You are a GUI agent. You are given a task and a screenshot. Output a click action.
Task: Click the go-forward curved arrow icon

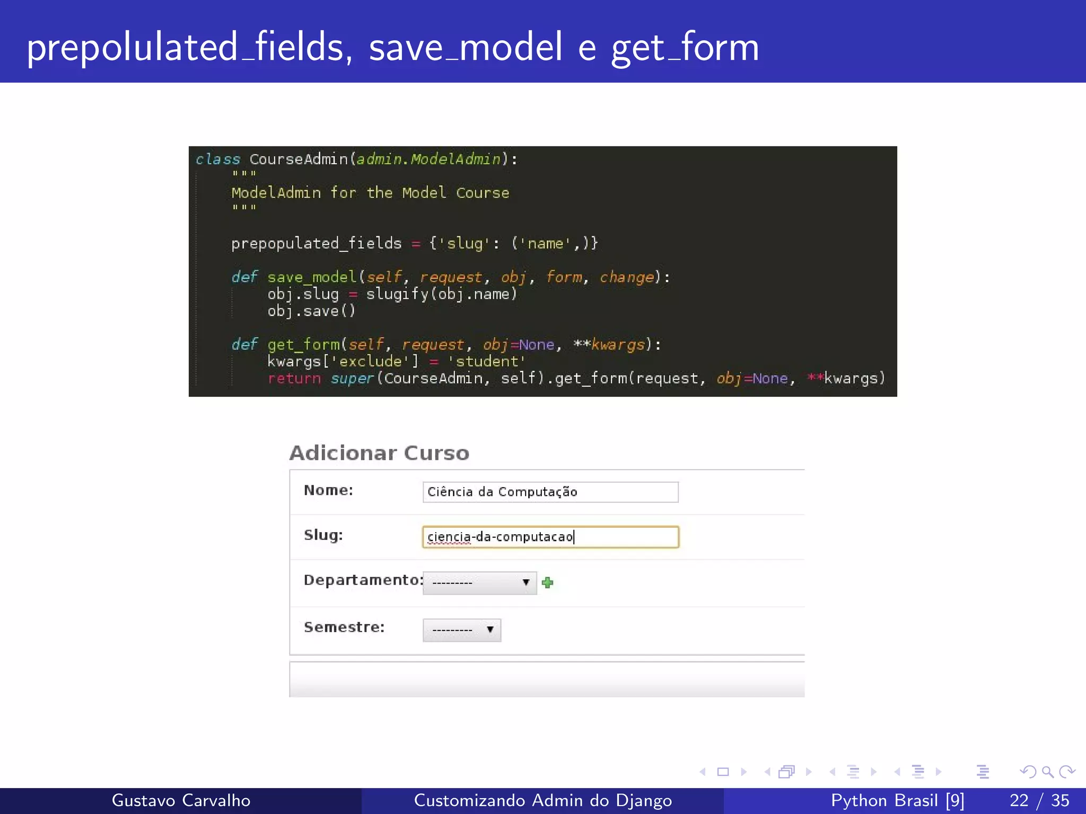(1067, 772)
